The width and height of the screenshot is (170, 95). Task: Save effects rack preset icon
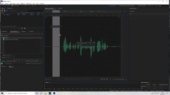point(37,34)
